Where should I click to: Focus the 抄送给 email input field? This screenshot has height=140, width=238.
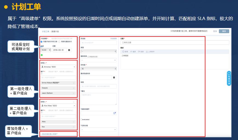coord(99,43)
